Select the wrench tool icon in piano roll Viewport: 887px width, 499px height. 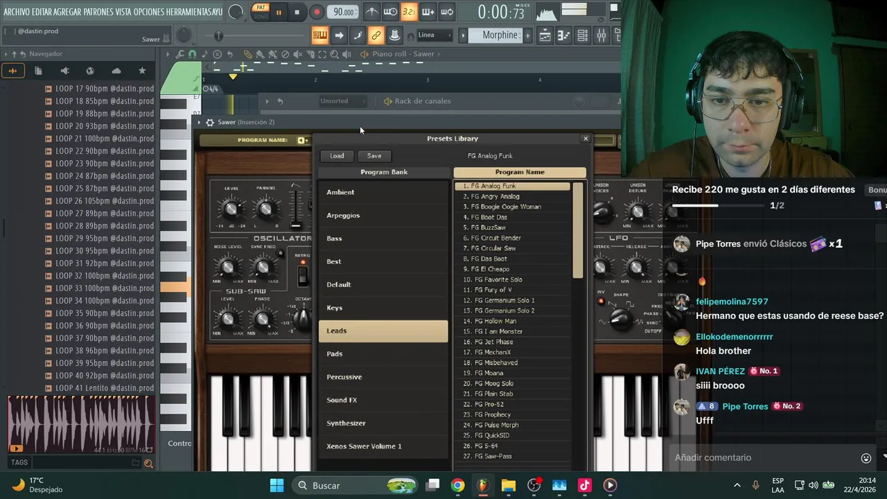point(180,54)
